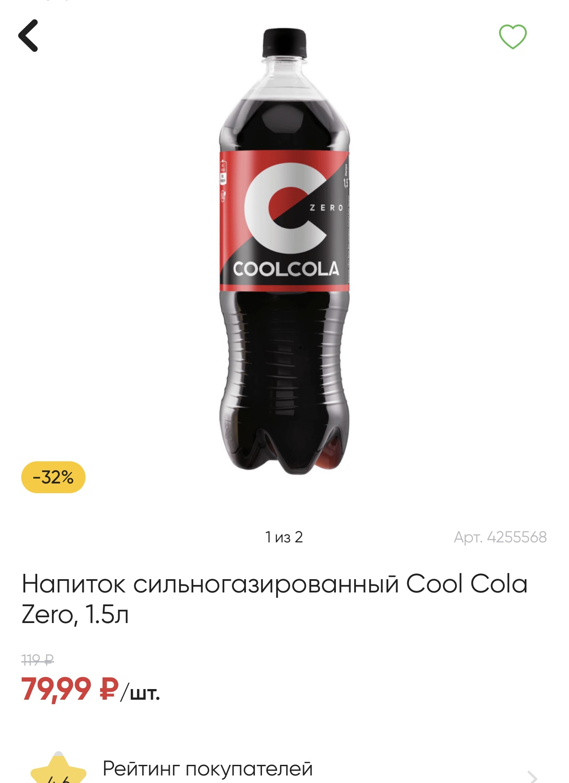The height and width of the screenshot is (783, 569).
Task: Expand customer rating with right chevron
Action: pyautogui.click(x=533, y=777)
